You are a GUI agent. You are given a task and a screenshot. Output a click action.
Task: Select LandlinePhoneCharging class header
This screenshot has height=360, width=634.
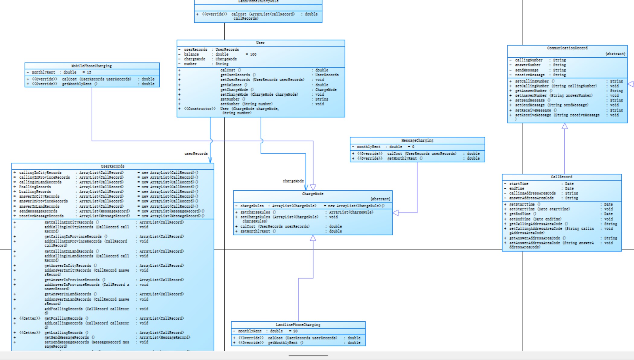pos(298,325)
